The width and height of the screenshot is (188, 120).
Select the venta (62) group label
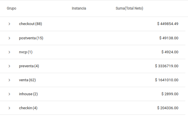click(x=27, y=80)
